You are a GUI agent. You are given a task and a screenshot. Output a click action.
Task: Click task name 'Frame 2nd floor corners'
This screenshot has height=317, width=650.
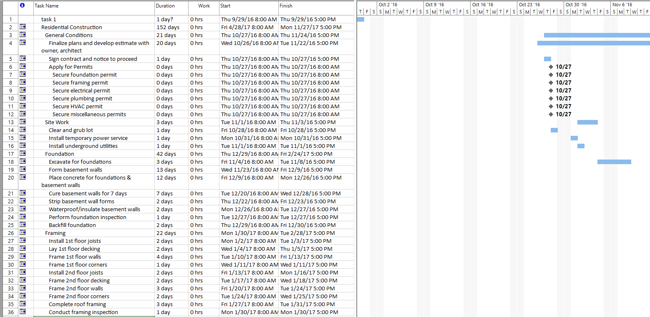(79, 296)
